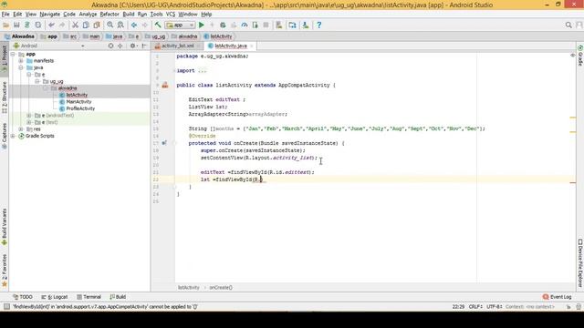Toggle the Structure side tool window

(5, 97)
